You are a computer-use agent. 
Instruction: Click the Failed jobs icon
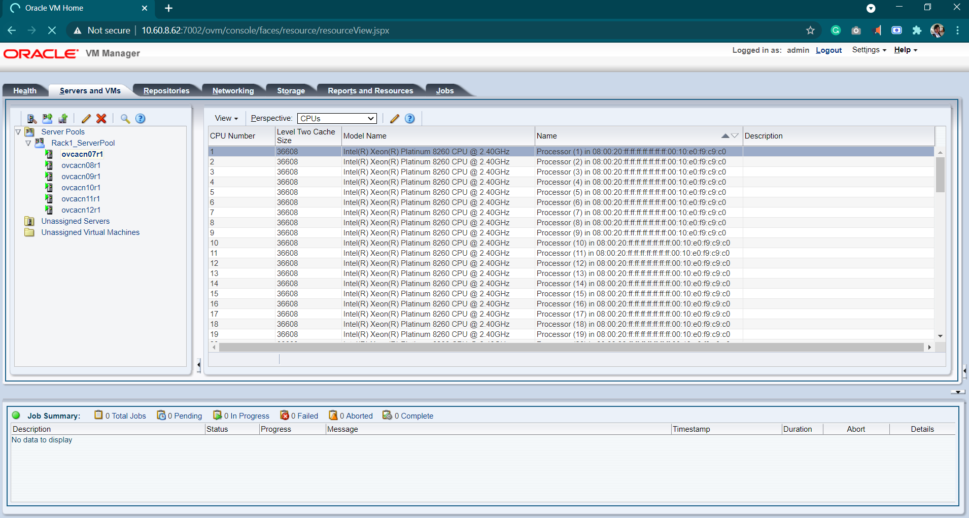coord(285,415)
